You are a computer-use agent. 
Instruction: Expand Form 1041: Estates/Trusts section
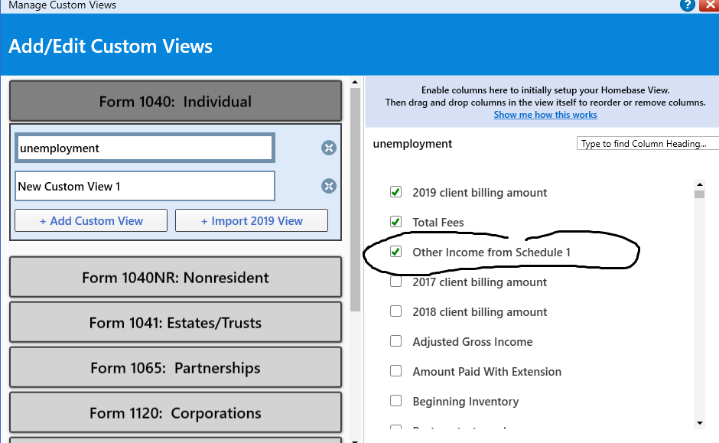click(175, 322)
